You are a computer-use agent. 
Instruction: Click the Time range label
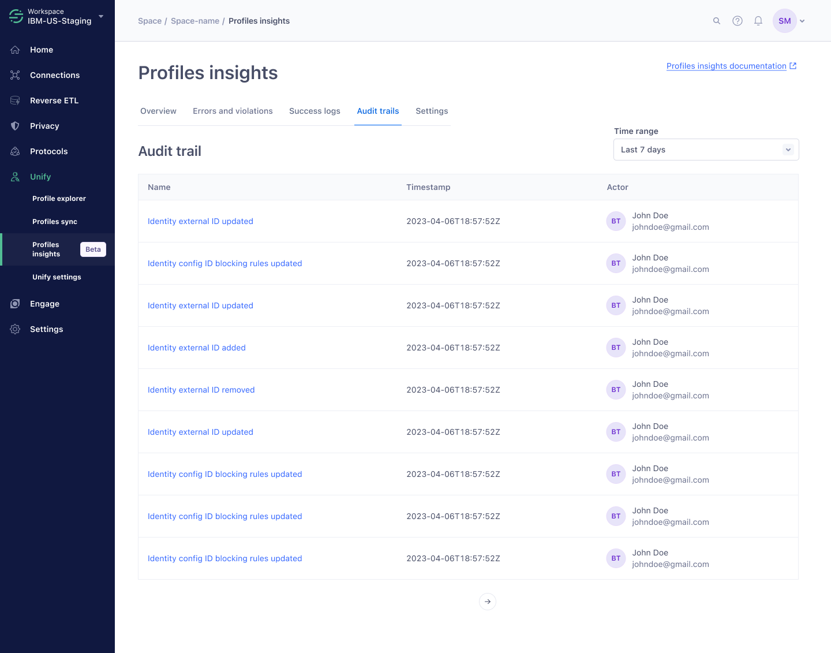pos(636,131)
